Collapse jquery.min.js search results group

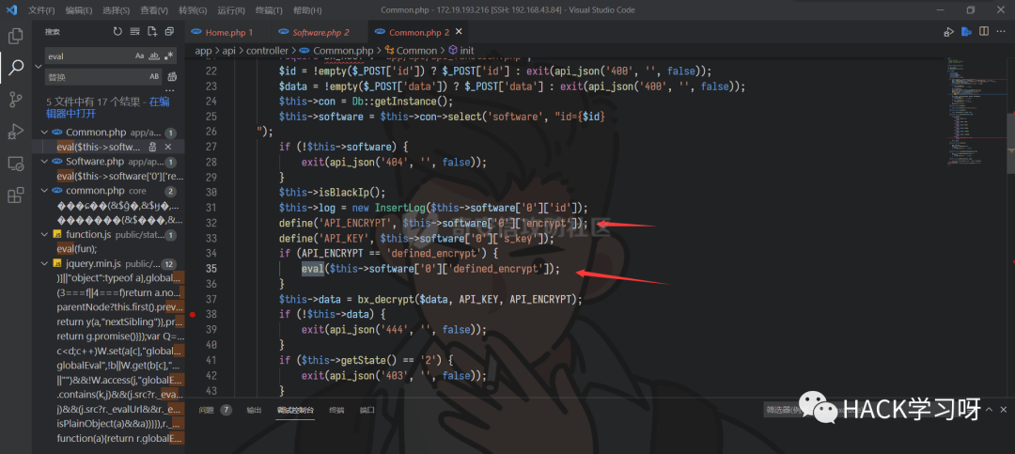[x=44, y=264]
